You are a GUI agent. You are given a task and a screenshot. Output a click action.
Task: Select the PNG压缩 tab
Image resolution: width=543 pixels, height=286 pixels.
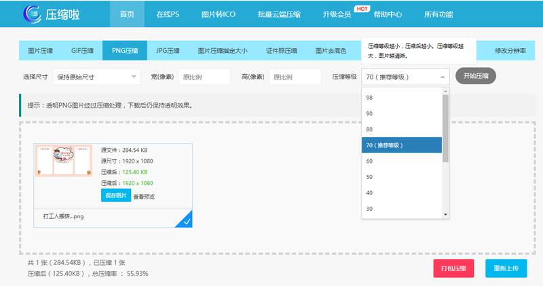pos(125,51)
